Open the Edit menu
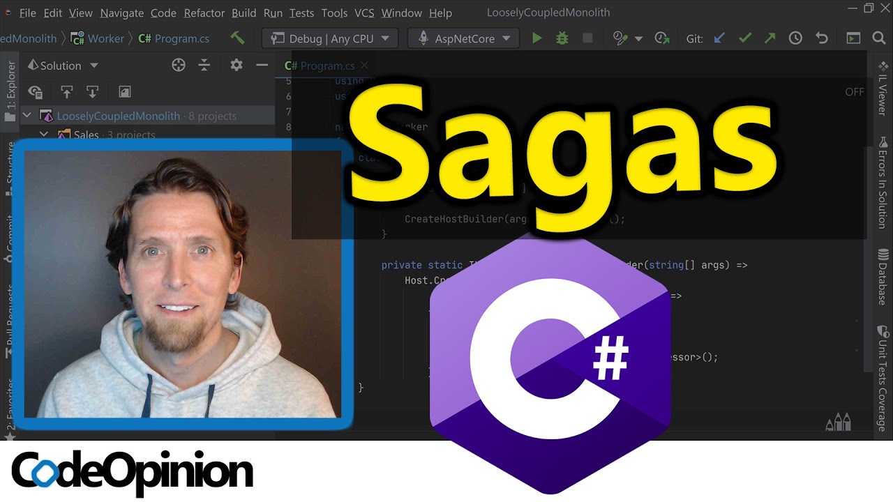The image size is (893, 502). pyautogui.click(x=52, y=13)
